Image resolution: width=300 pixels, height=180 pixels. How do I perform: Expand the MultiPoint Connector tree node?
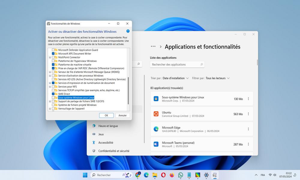50,57
